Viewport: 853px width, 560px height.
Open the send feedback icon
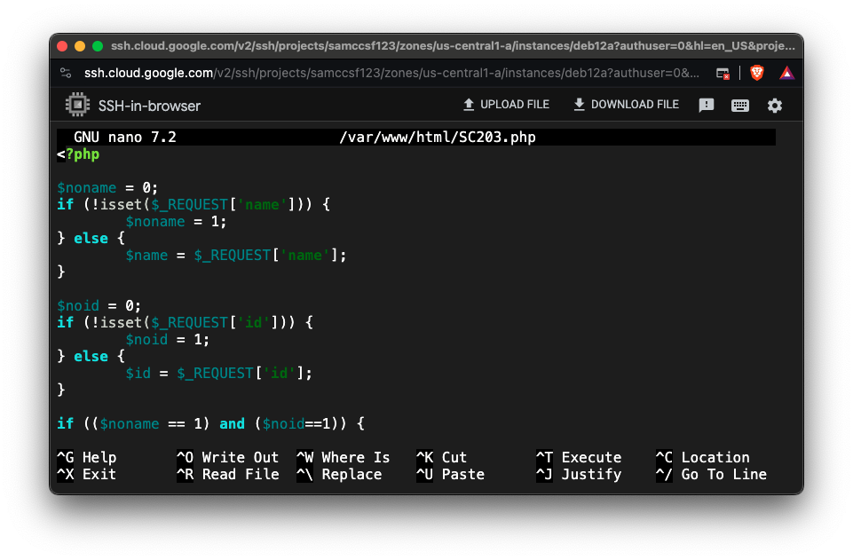point(707,106)
